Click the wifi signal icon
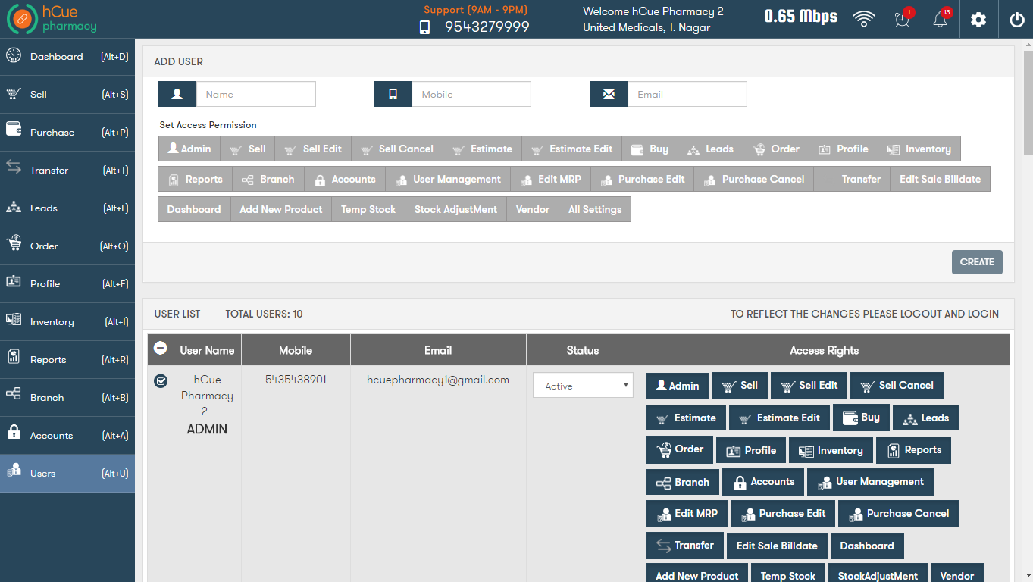 (864, 19)
